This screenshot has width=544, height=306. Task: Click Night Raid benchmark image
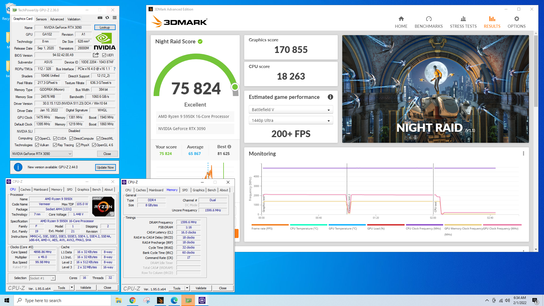coord(435,89)
